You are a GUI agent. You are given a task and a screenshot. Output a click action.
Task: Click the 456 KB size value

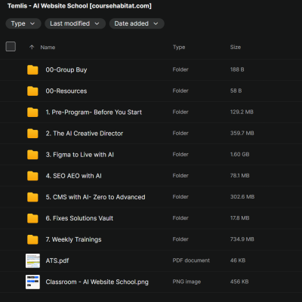click(x=239, y=282)
